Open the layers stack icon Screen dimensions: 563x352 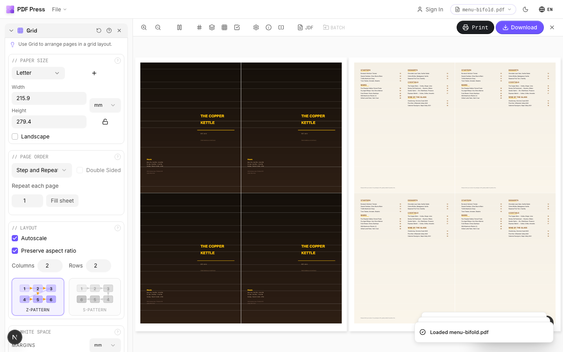212,27
